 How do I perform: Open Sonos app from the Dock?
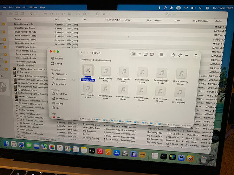tap(142, 155)
